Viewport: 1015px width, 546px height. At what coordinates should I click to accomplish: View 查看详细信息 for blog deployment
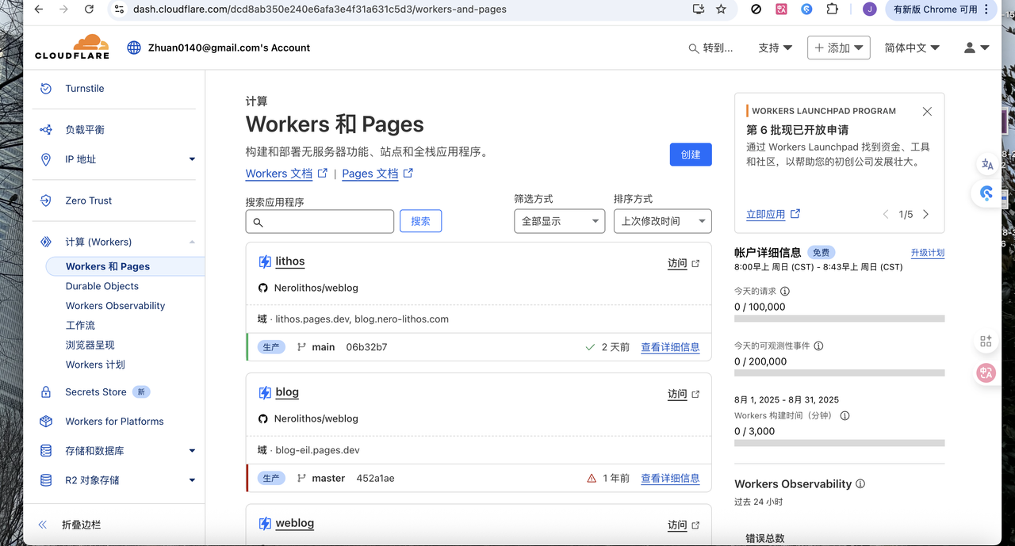pos(670,478)
